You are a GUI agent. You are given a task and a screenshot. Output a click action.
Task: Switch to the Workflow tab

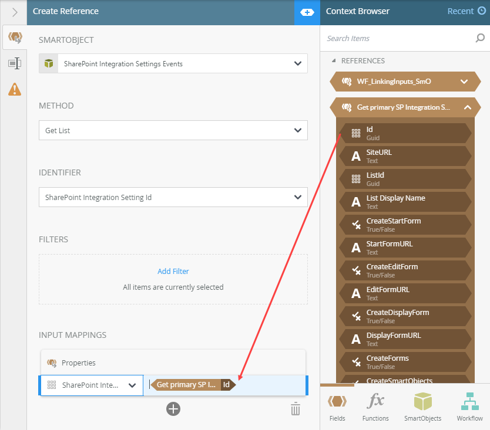pyautogui.click(x=469, y=407)
